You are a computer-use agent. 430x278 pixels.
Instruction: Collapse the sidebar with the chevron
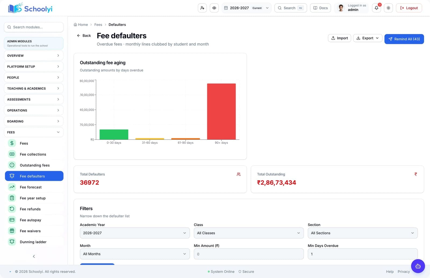click(34, 256)
